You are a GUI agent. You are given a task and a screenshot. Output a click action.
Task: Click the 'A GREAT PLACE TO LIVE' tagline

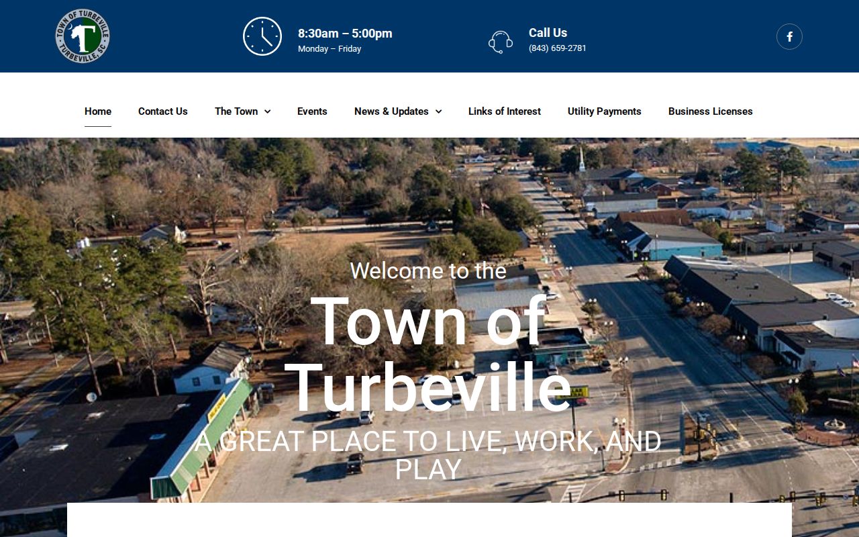(x=428, y=456)
